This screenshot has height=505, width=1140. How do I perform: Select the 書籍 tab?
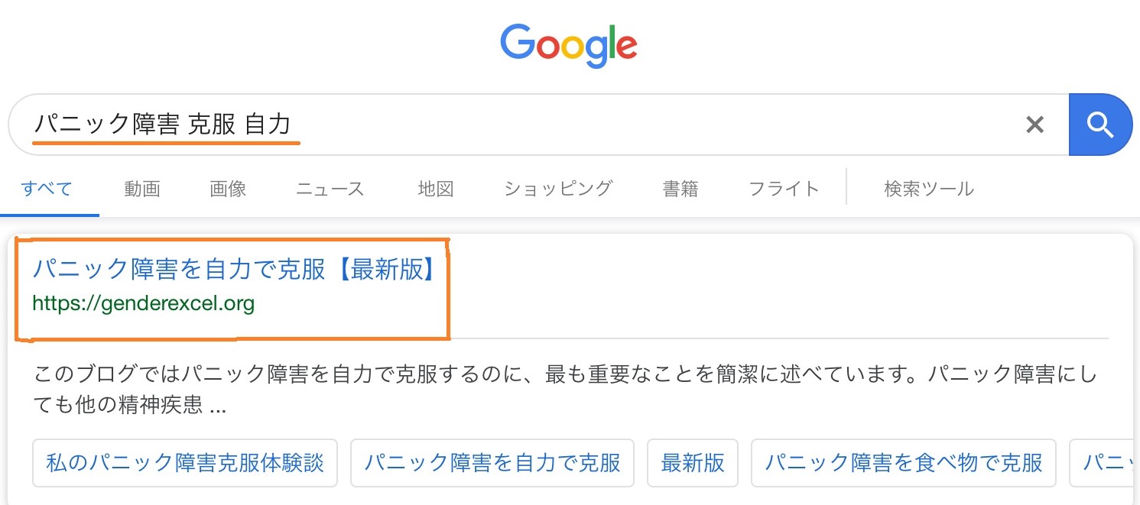point(680,188)
